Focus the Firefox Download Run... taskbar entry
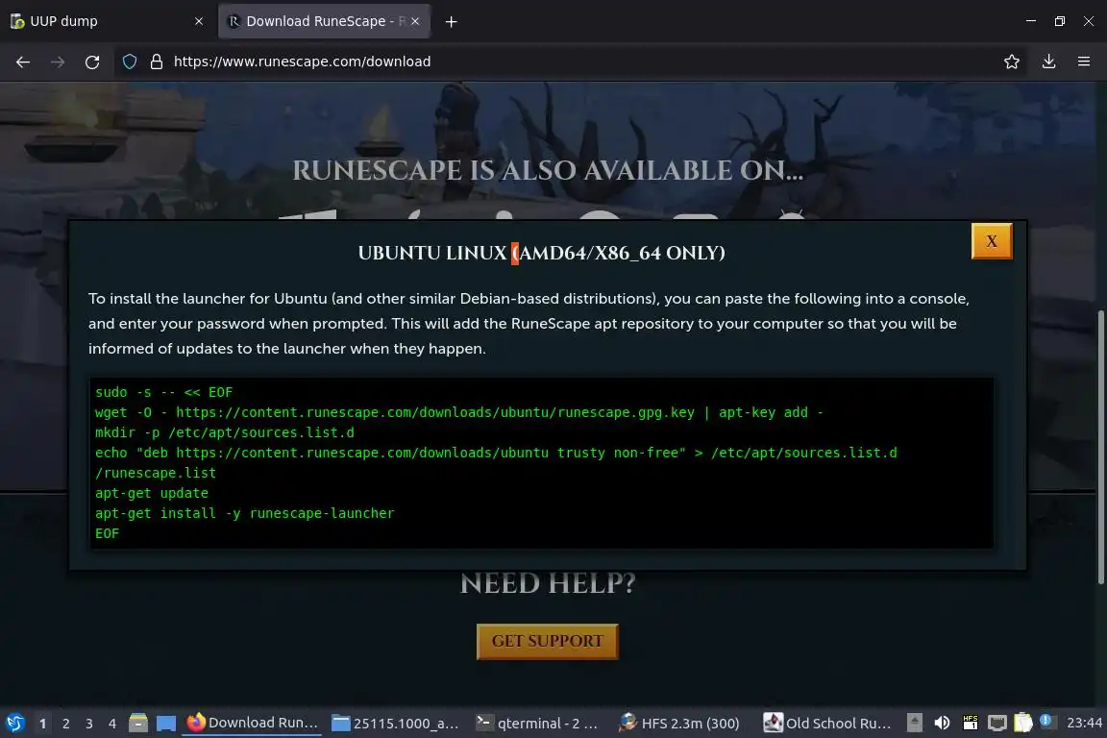 252,724
